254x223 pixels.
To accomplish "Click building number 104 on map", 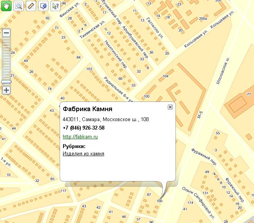I will (x=165, y=76).
